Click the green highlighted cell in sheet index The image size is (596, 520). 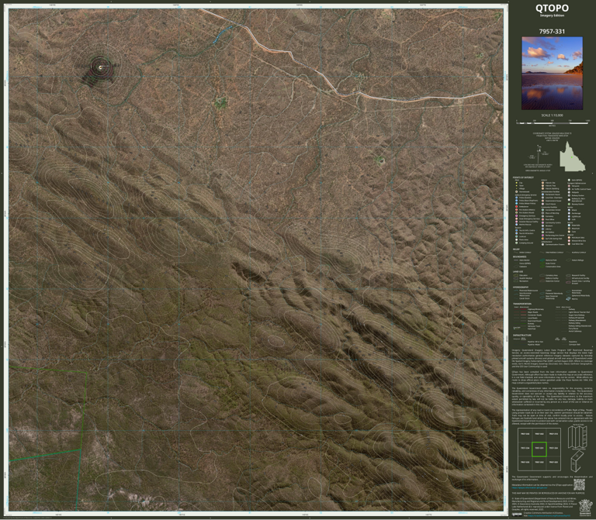click(539, 449)
